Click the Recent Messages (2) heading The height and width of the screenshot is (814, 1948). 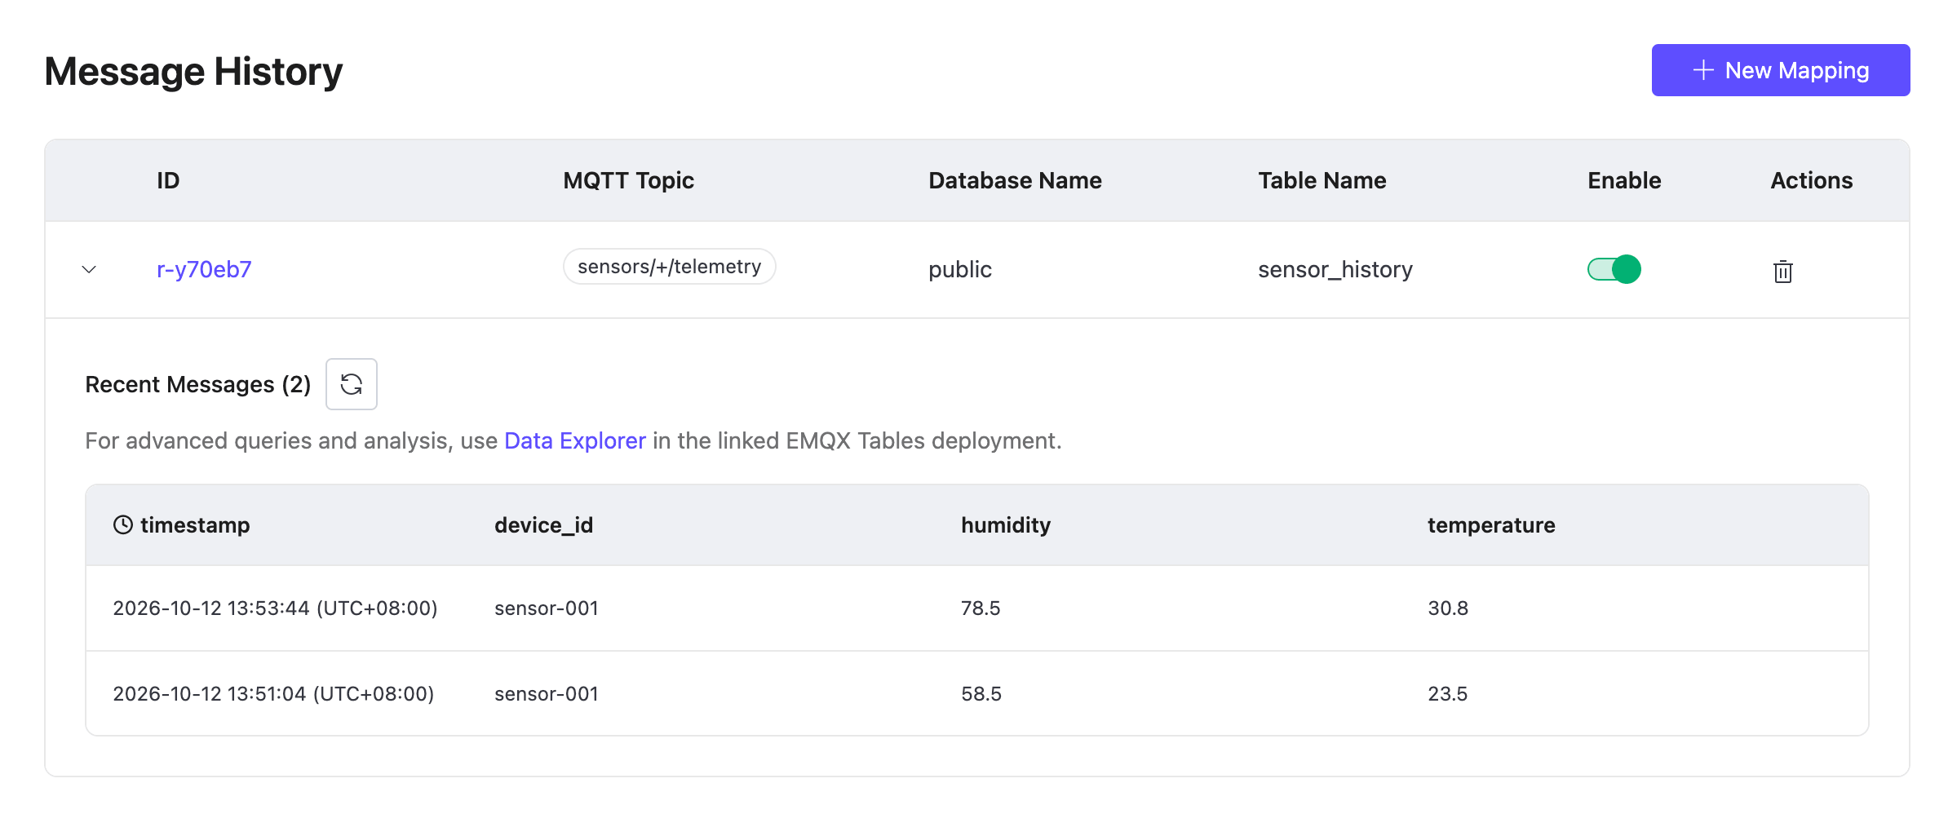coord(198,384)
